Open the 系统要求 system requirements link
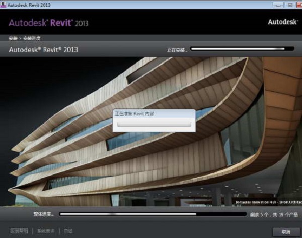The image size is (302, 238). (46, 231)
